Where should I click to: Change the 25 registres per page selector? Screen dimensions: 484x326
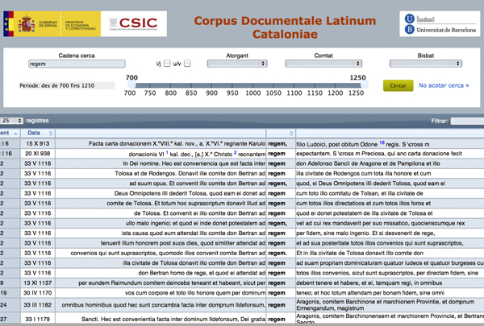click(x=11, y=121)
